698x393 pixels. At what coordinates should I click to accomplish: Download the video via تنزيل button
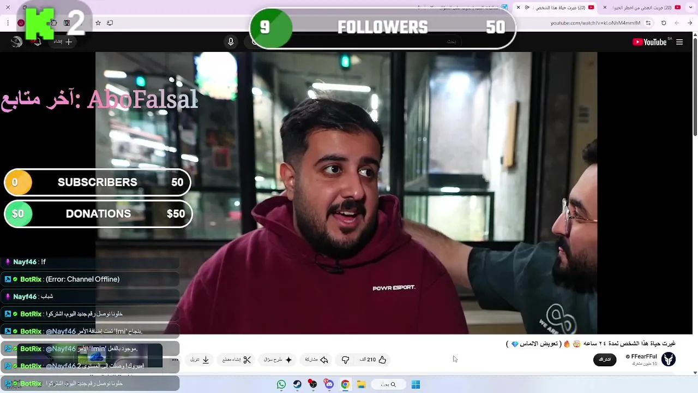point(200,360)
